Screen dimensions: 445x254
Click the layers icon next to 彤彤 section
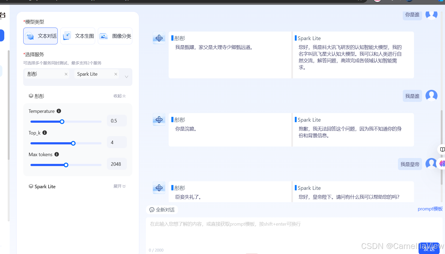coord(31,96)
